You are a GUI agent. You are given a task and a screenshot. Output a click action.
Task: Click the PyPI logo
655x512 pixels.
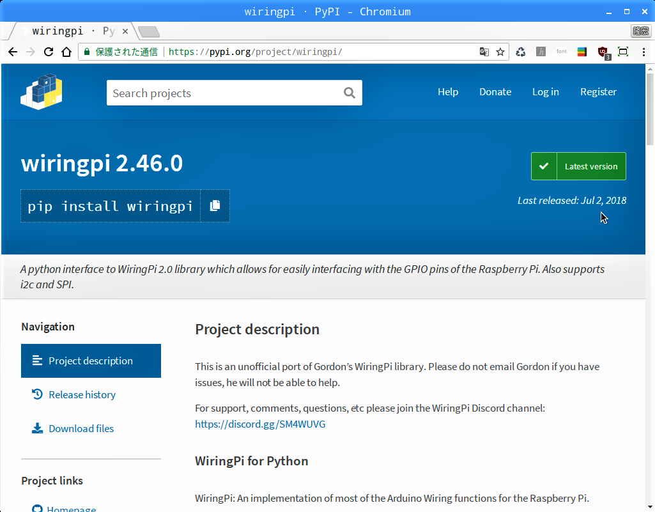pyautogui.click(x=42, y=91)
